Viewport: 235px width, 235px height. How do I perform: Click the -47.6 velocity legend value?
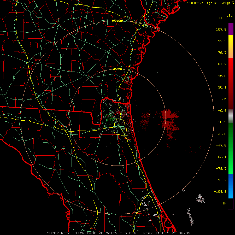click(221, 145)
